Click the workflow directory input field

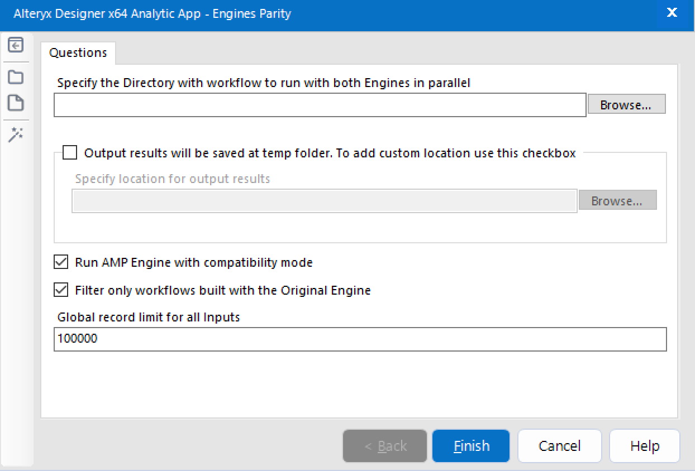pos(320,105)
